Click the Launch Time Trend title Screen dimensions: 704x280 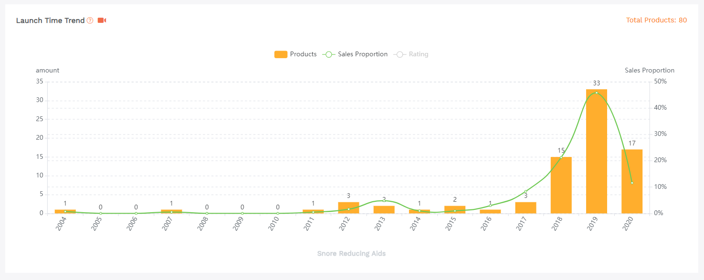coord(50,21)
